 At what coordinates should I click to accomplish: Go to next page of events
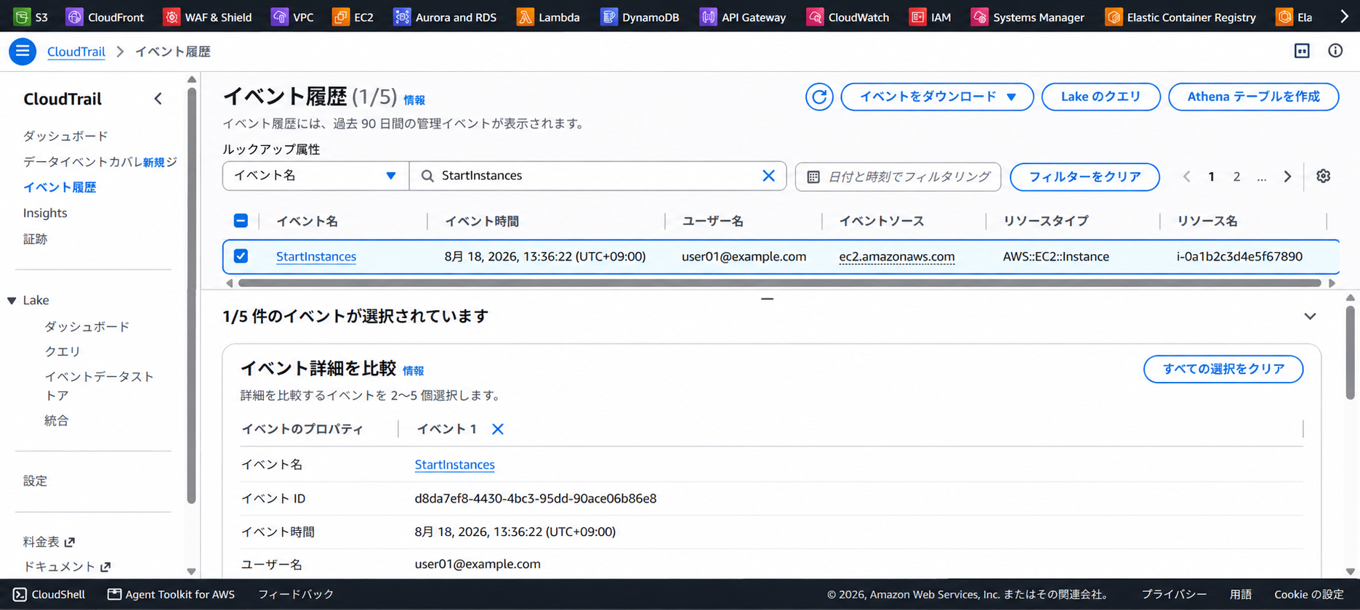(1287, 176)
